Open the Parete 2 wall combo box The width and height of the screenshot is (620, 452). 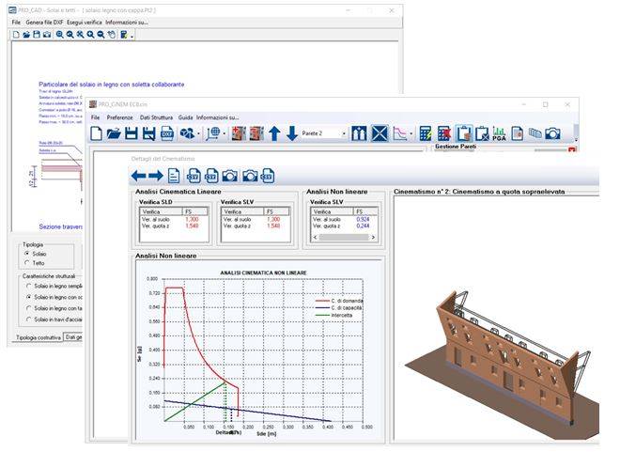[323, 133]
